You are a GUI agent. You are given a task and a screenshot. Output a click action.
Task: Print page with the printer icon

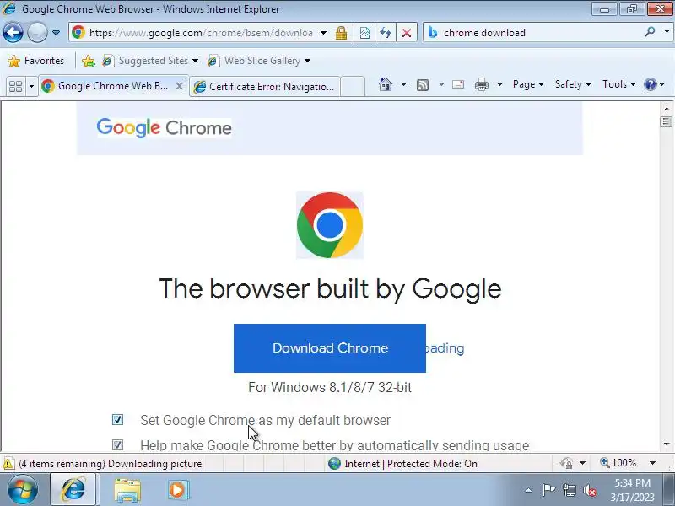click(481, 85)
